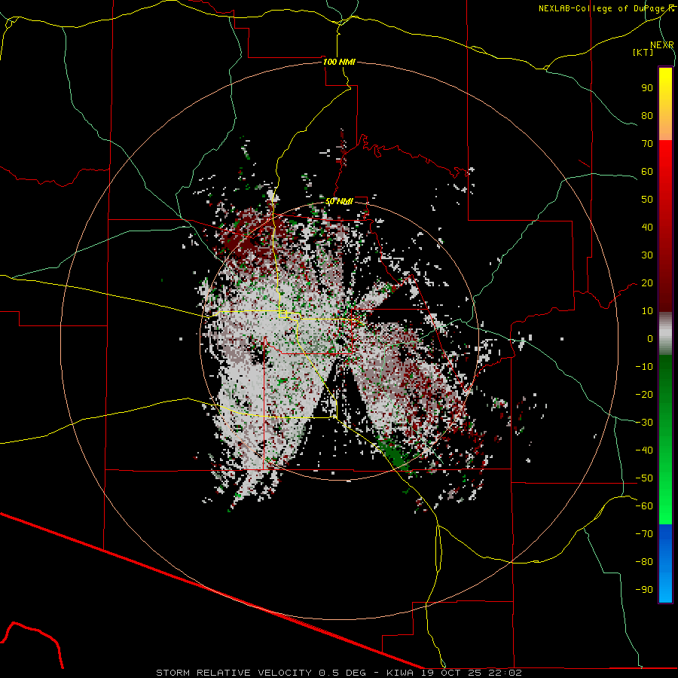Click the 100 NMI range ring label

tap(339, 62)
